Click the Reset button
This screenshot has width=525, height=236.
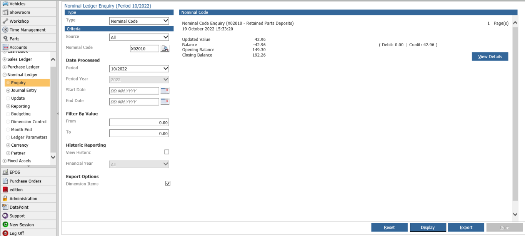pyautogui.click(x=389, y=228)
